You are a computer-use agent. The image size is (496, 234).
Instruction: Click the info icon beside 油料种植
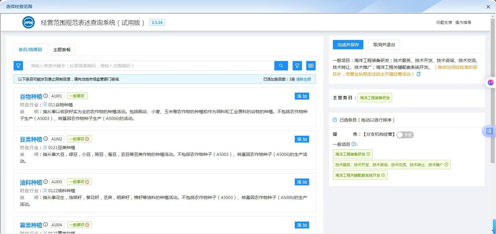(x=46, y=182)
